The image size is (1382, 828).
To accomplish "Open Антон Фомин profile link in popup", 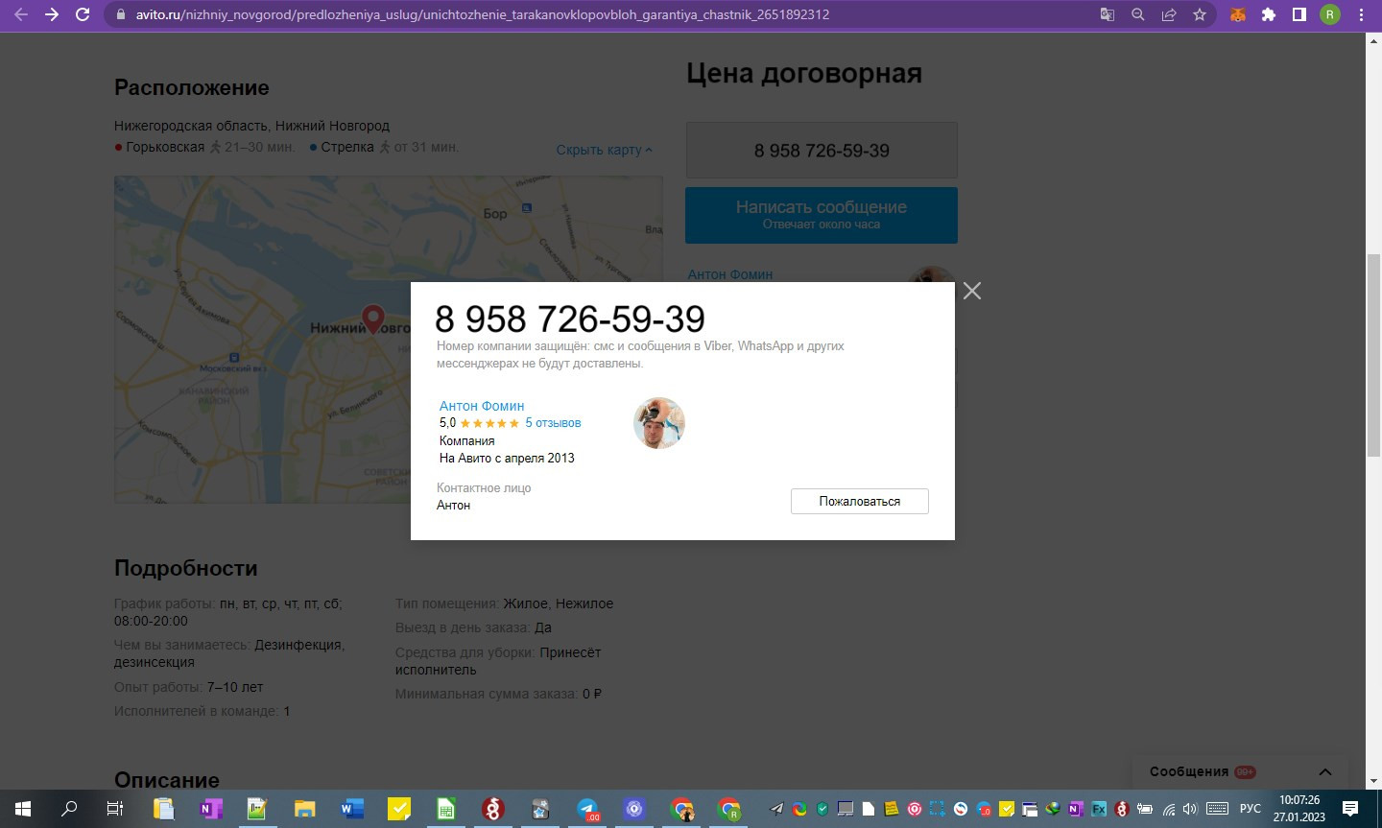I will click(x=482, y=406).
